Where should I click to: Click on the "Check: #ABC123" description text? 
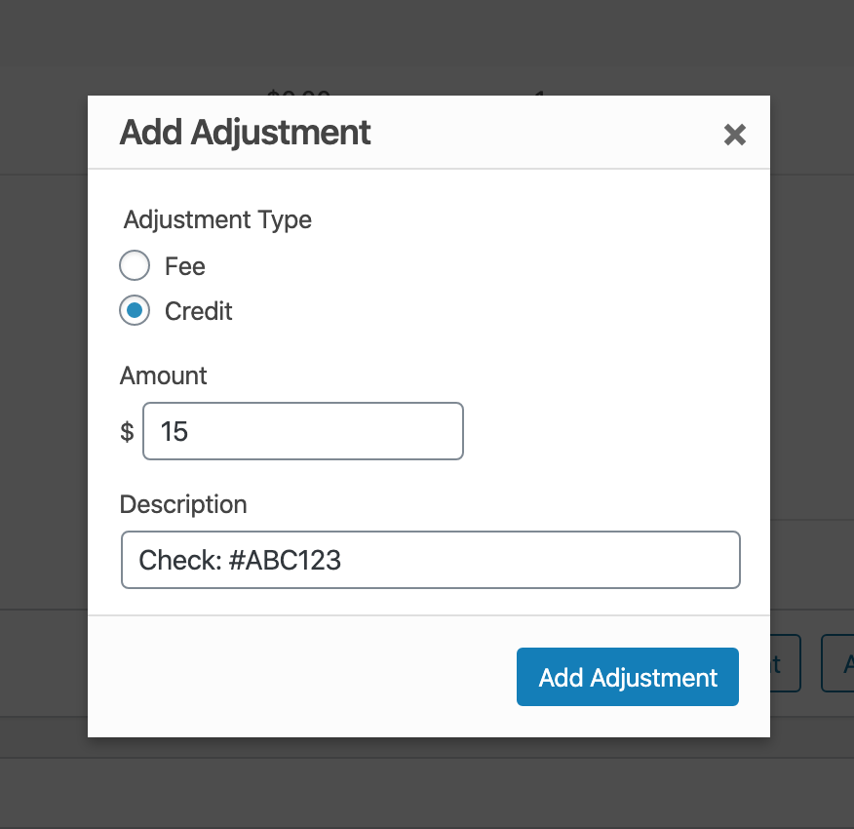coord(240,560)
